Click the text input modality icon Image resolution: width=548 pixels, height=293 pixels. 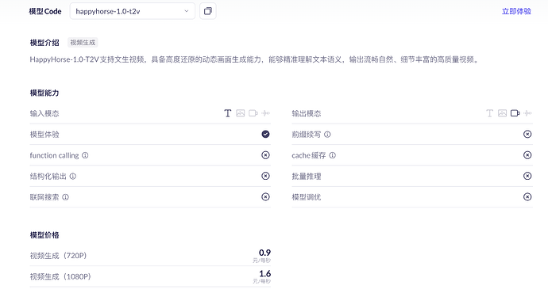pyautogui.click(x=227, y=113)
